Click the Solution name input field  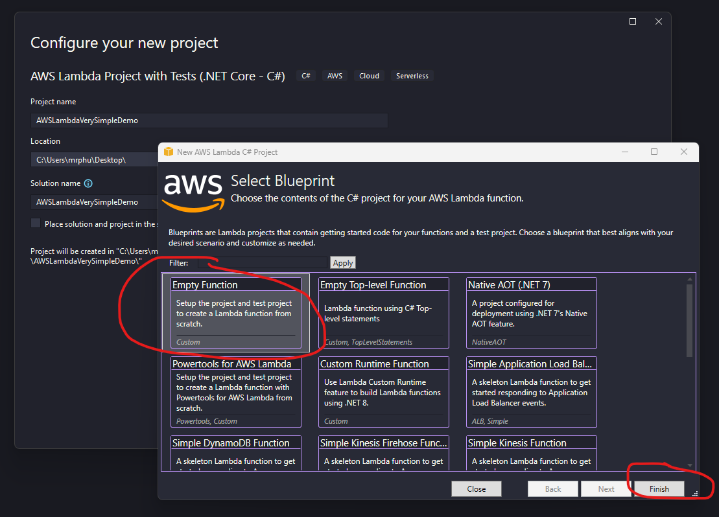pyautogui.click(x=95, y=202)
